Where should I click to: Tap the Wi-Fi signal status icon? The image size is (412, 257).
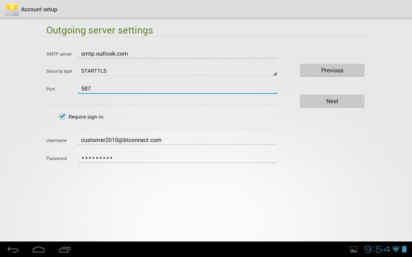[396, 249]
